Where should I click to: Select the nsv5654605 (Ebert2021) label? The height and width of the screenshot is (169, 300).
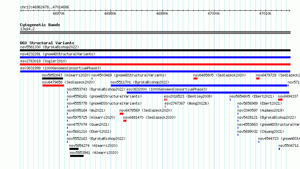252,96
